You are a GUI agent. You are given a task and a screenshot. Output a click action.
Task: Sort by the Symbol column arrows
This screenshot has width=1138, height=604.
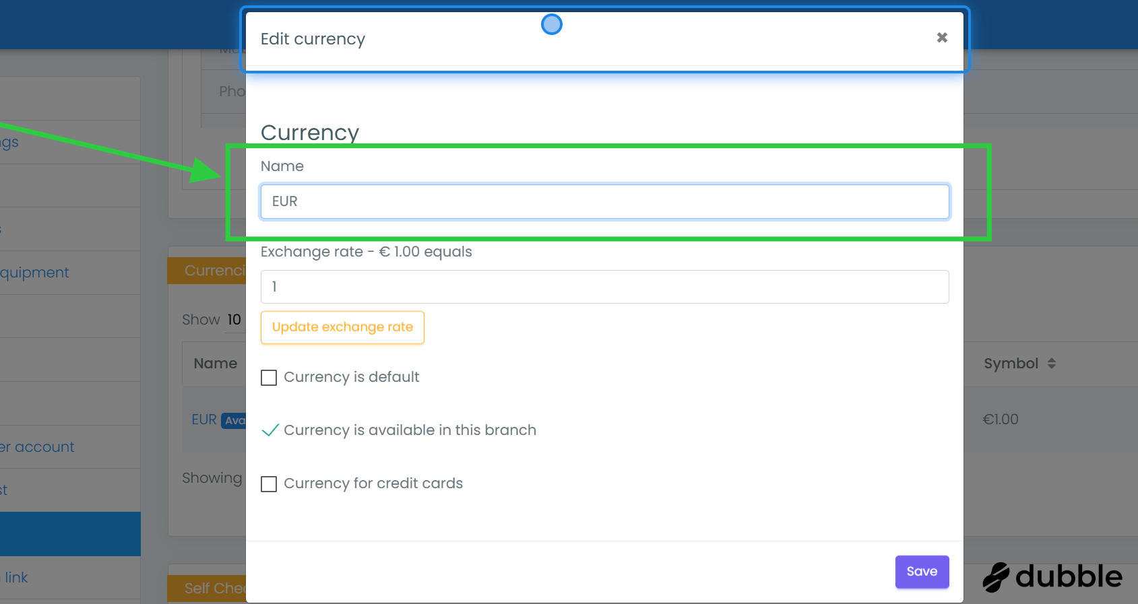coord(1051,364)
